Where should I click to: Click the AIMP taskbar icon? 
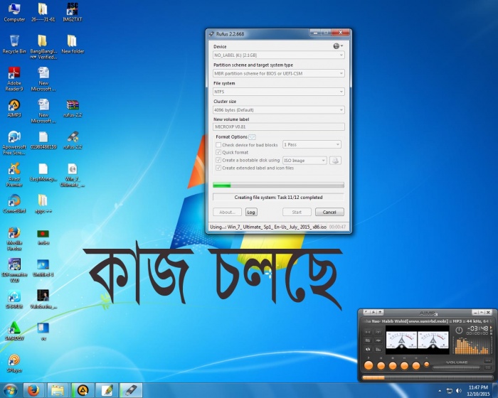click(83, 389)
